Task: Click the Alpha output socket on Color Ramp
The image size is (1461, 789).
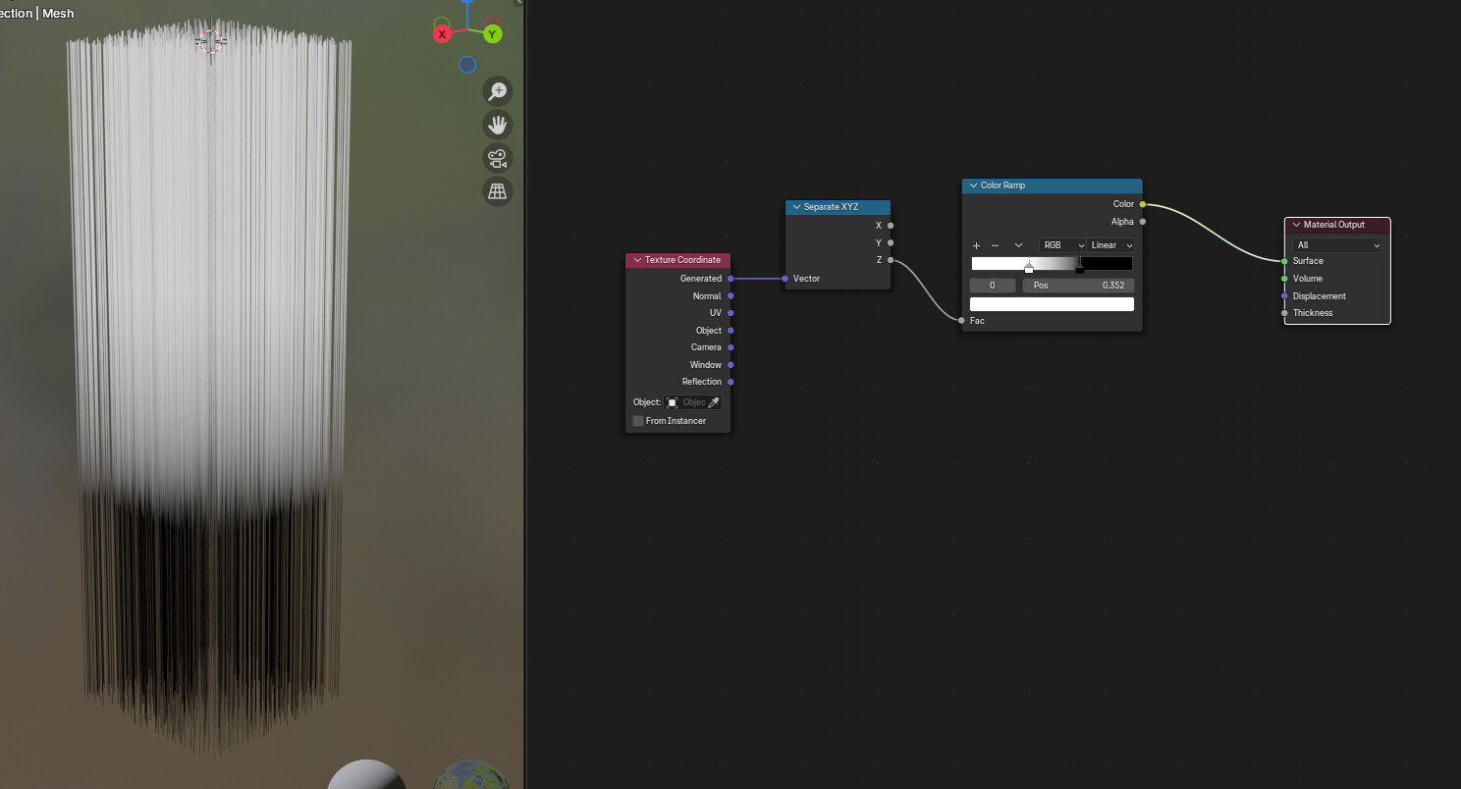Action: (1142, 222)
